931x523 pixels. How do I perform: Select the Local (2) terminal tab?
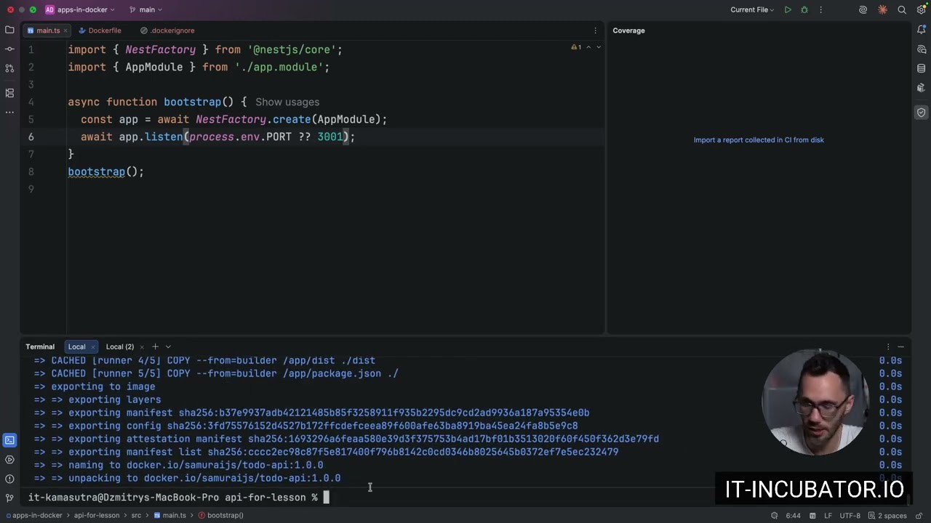point(120,346)
